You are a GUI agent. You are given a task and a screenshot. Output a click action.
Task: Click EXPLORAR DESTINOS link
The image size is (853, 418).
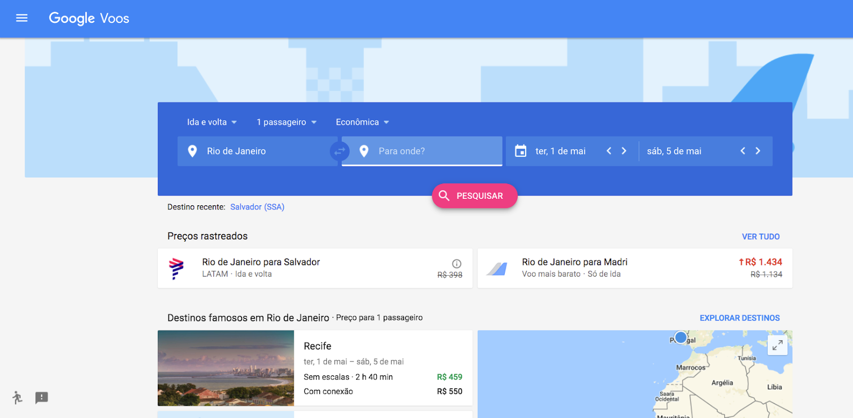[x=739, y=318]
